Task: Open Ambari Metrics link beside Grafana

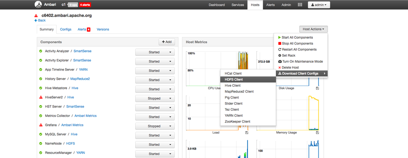Action: coord(72,125)
